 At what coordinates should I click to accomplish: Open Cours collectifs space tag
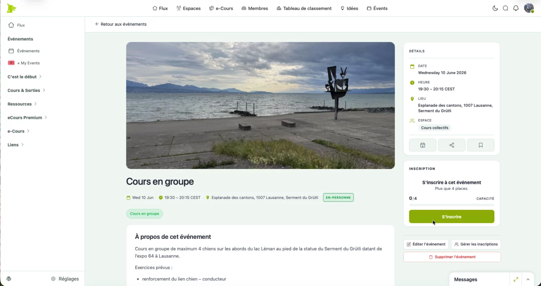coord(435,128)
